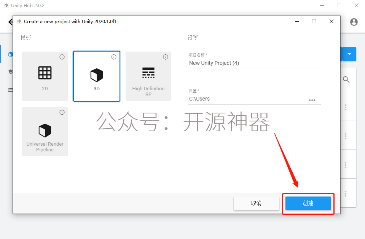Select the 2D project template
This screenshot has width=365, height=239.
[45, 76]
